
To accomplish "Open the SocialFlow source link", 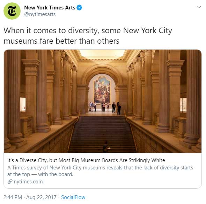I will coord(73,197).
